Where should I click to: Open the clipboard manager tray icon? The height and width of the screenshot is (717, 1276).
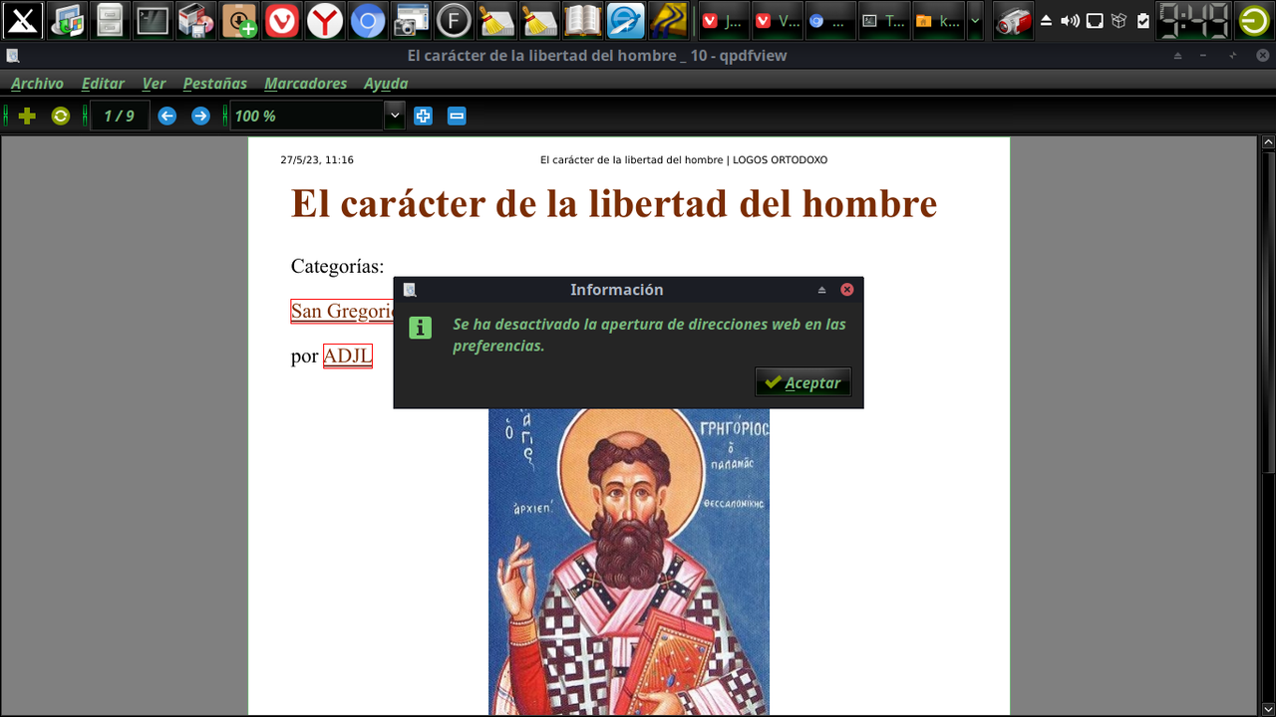(1142, 20)
